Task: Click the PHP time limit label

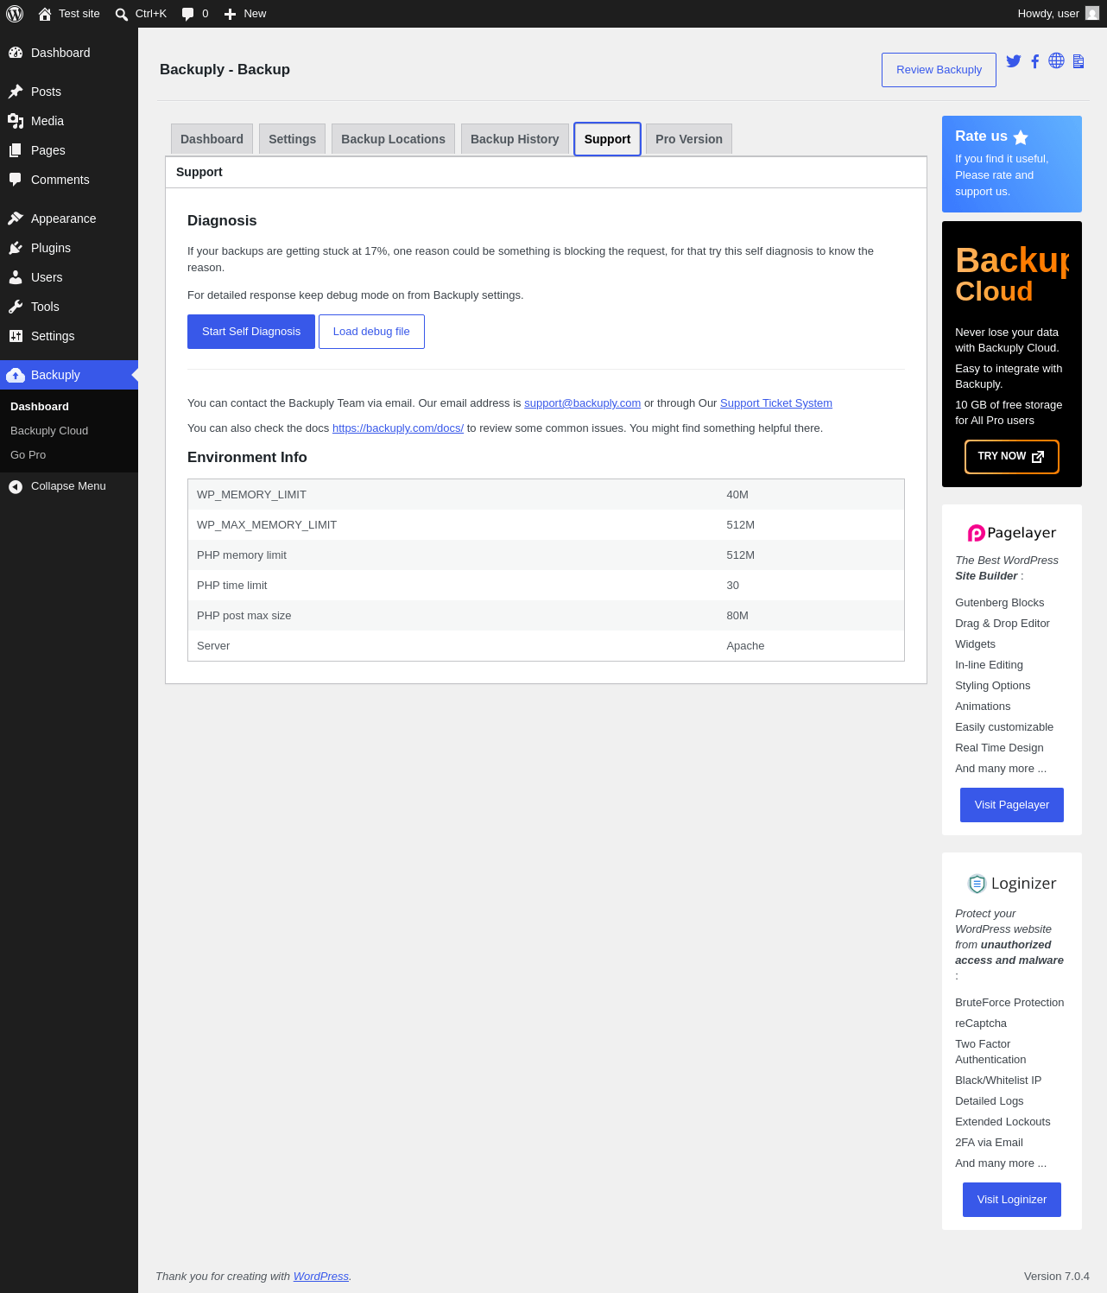Action: coord(232,586)
